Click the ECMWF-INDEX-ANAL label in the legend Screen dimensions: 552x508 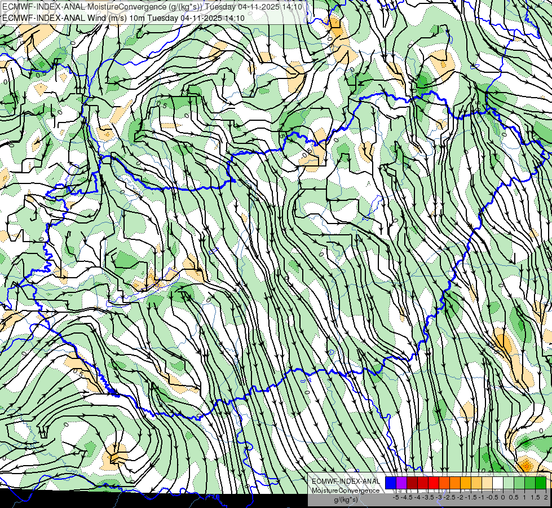(346, 481)
